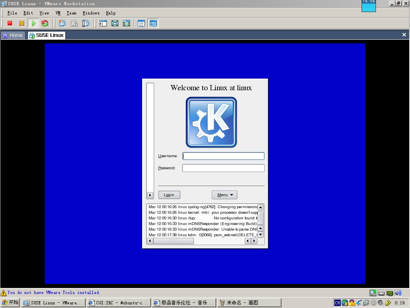The image size is (410, 308).
Task: Click the sound device icon in VMware status bar
Action: click(398, 293)
